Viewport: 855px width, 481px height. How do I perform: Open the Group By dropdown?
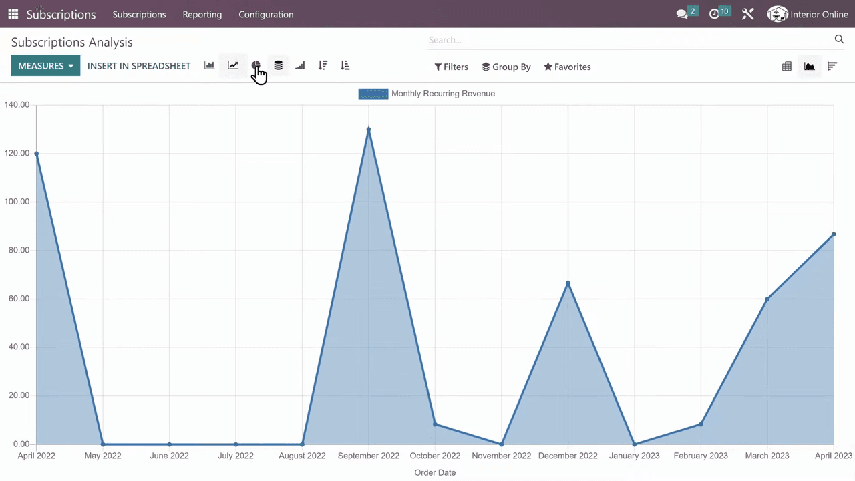coord(506,67)
